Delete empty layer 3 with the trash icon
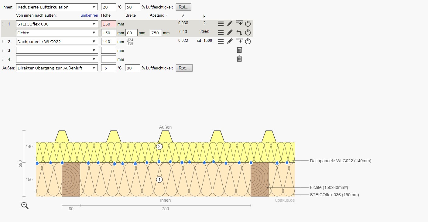Image resolution: width=428 pixels, height=222 pixels. click(239, 50)
